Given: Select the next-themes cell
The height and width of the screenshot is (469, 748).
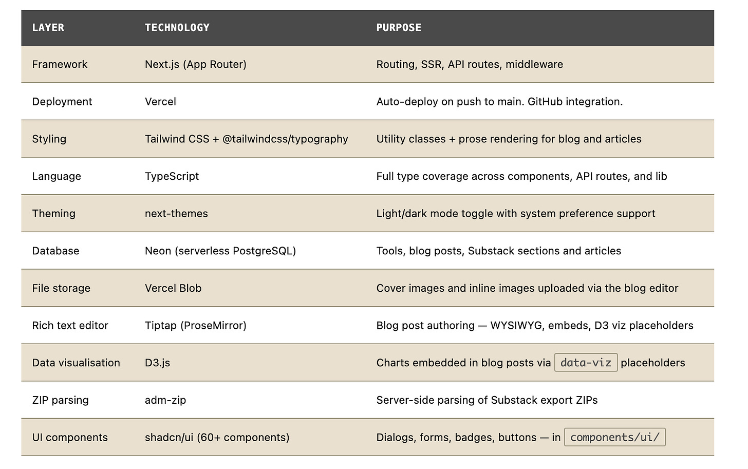Looking at the screenshot, I should point(176,214).
